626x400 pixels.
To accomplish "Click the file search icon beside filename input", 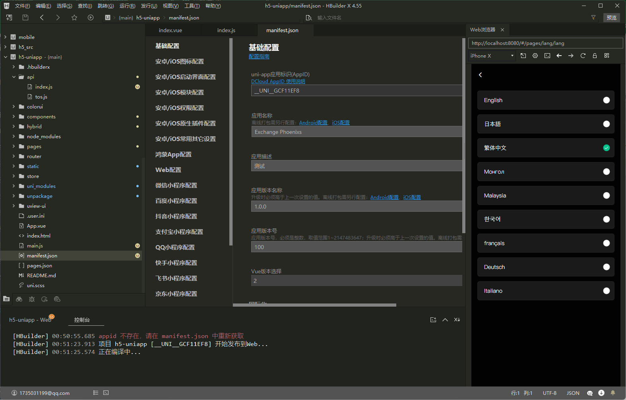I will pyautogui.click(x=309, y=17).
